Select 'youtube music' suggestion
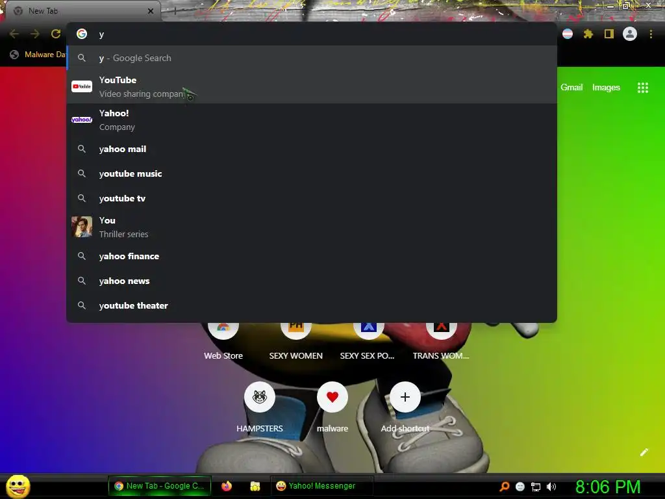This screenshot has width=665, height=499. 312,173
